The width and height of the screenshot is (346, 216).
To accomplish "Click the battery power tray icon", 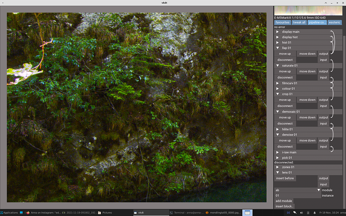I will (308, 212).
